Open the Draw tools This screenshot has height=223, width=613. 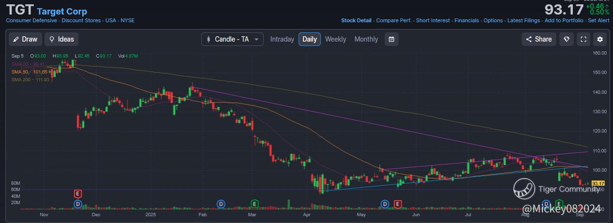25,39
